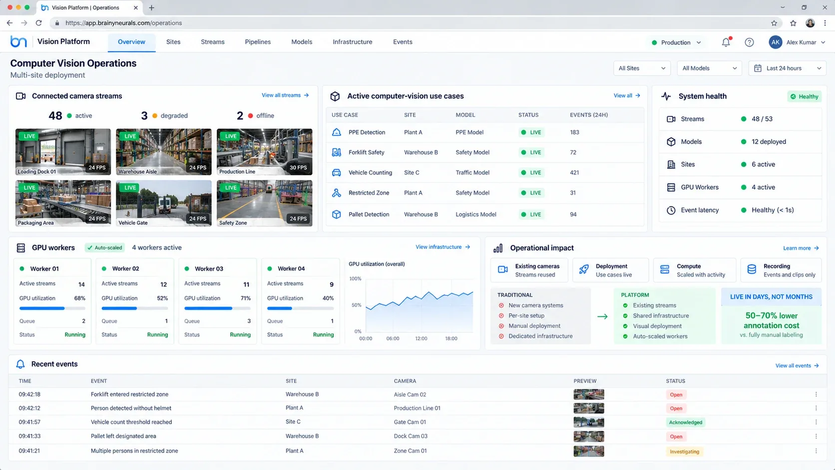Open more options for 09:41:21 event
The height and width of the screenshot is (470, 835).
pos(816,451)
